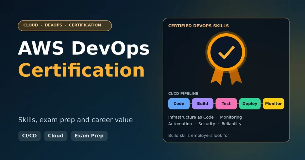
Task: Select the blue Code pipeline stage
Action: pyautogui.click(x=179, y=104)
